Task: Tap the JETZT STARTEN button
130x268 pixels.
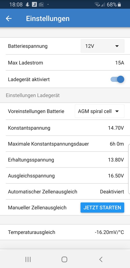Action: (x=102, y=208)
